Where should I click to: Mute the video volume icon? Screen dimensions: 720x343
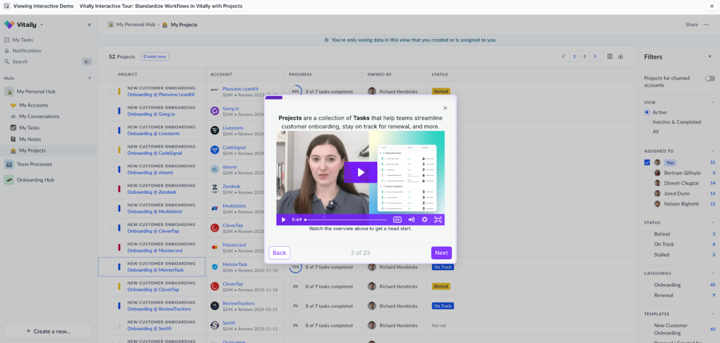tap(411, 220)
